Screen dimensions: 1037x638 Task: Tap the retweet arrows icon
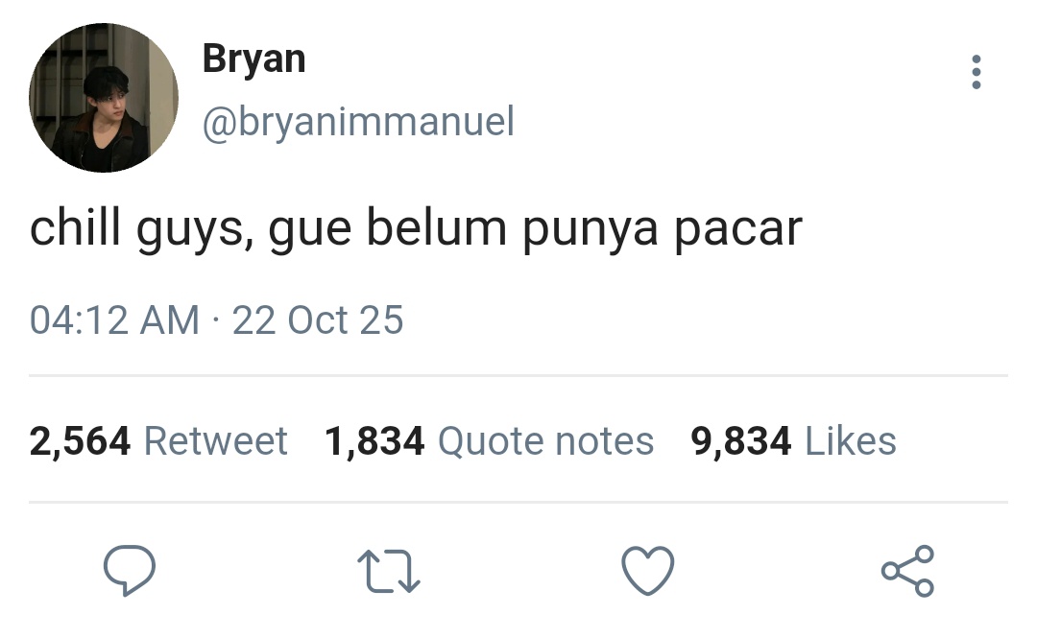click(389, 571)
